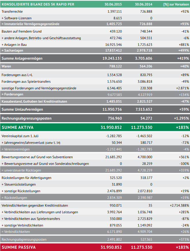The width and height of the screenshot is (190, 251).
Task: Click 'Forderungen aus Spielertransfers' label
Action: point(26,82)
